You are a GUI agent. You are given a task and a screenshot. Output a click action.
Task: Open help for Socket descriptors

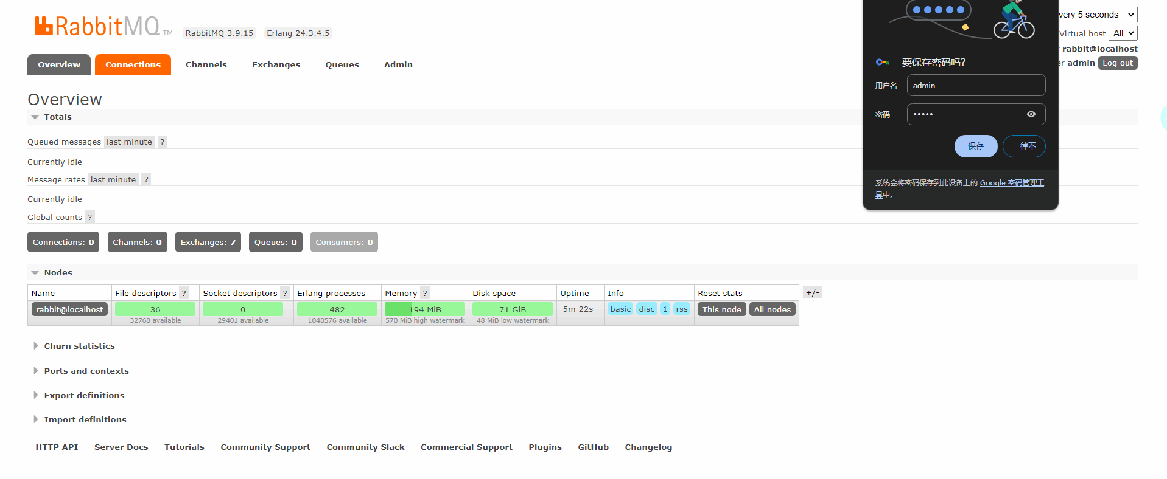(x=285, y=293)
